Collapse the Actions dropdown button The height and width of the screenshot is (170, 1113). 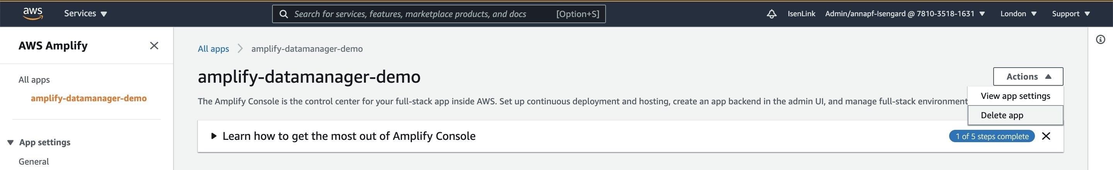1028,76
